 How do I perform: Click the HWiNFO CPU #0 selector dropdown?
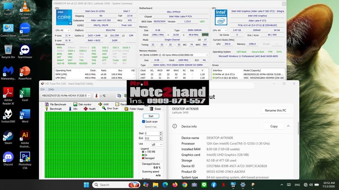coord(62,30)
